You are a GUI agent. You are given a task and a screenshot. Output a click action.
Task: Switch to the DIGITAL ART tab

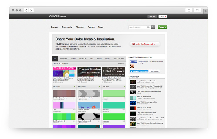coord(119,59)
